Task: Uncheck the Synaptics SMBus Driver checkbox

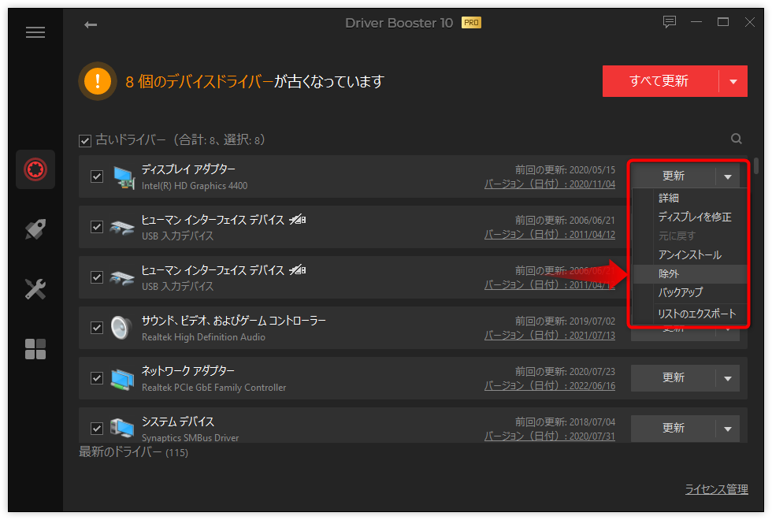Action: click(97, 429)
